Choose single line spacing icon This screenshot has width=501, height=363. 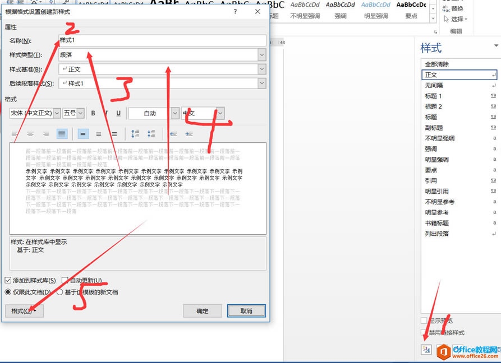click(83, 134)
